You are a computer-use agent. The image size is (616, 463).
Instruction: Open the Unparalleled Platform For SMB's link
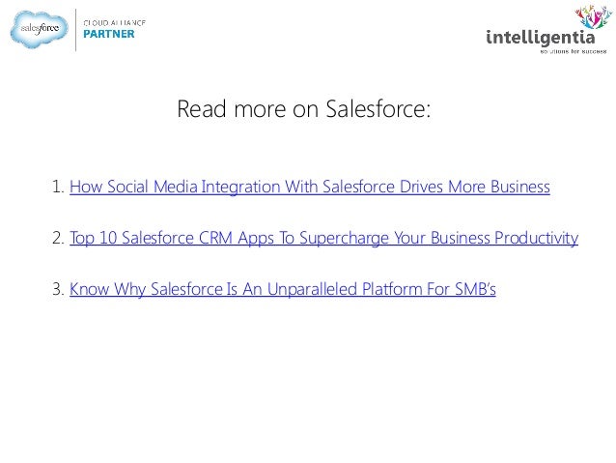282,288
